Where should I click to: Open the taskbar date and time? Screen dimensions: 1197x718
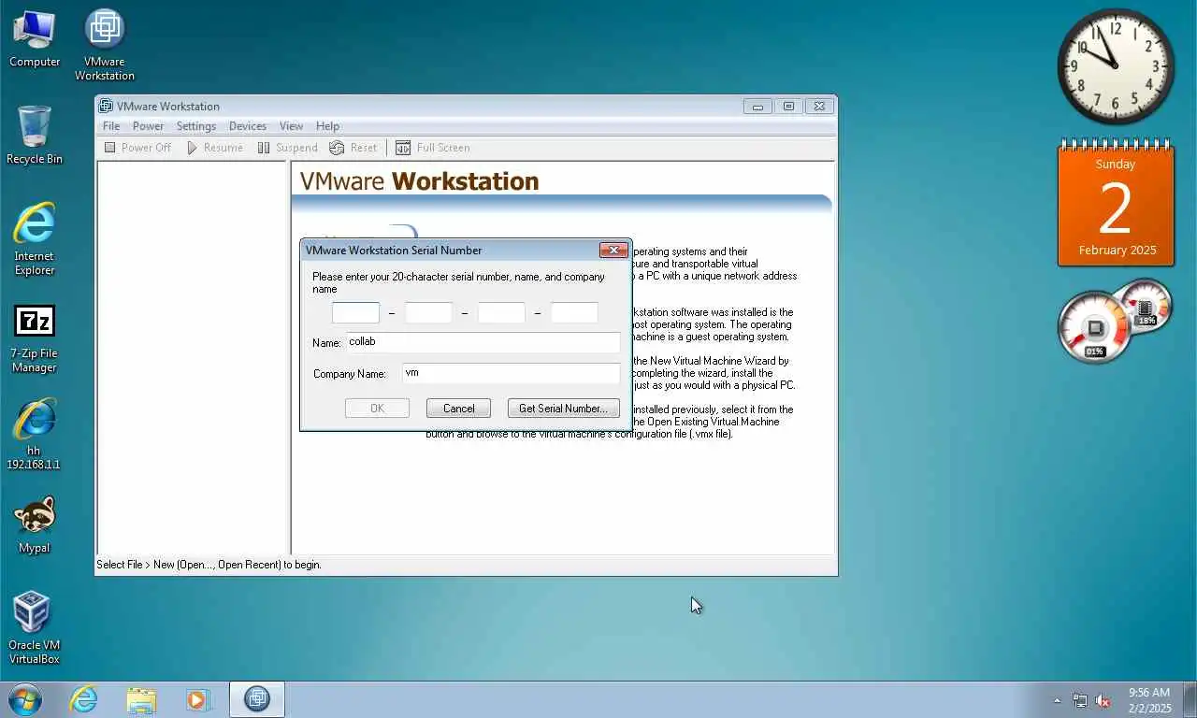click(1149, 700)
